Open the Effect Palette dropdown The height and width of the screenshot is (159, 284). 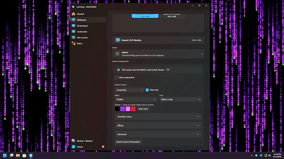click(136, 99)
